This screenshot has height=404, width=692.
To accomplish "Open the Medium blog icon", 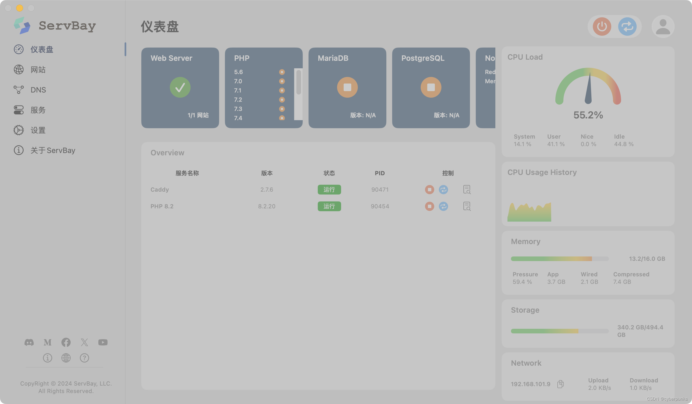I will click(x=48, y=342).
